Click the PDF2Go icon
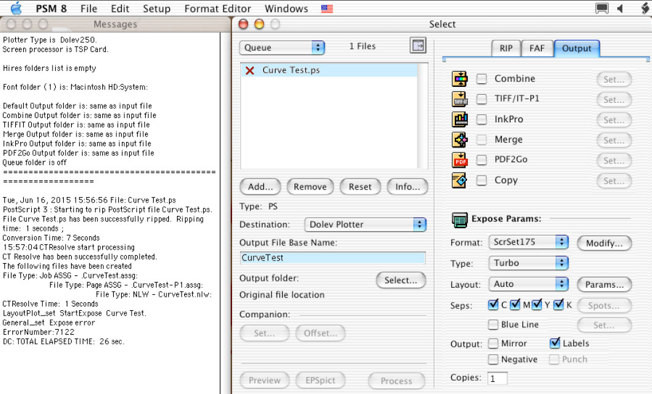652x394 pixels. pos(460,160)
